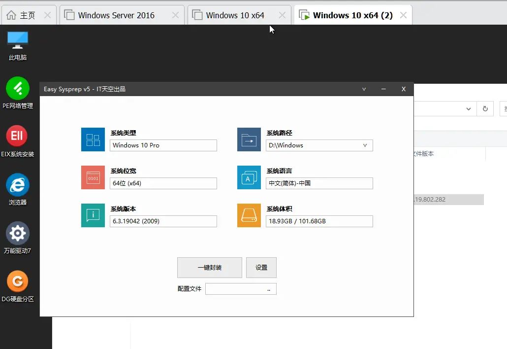
Task: Click the 系统路径 label
Action: click(x=280, y=133)
